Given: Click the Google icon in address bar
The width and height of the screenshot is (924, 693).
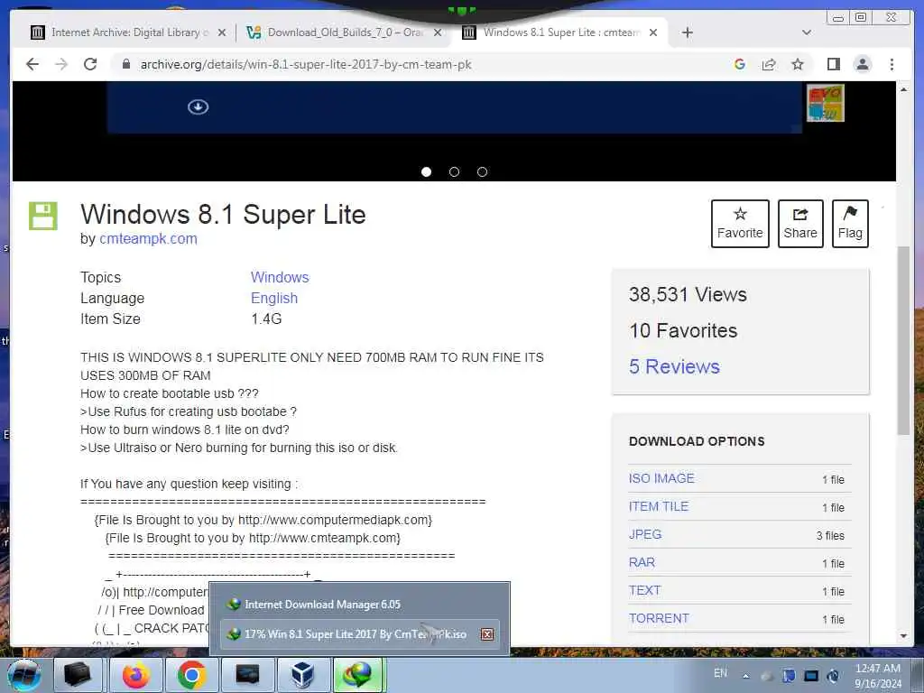Looking at the screenshot, I should [740, 64].
